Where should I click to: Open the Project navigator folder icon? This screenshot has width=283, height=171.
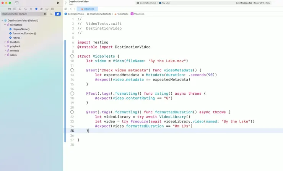10,9
